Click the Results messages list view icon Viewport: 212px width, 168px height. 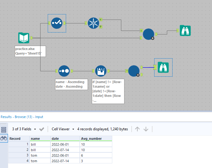4,130
